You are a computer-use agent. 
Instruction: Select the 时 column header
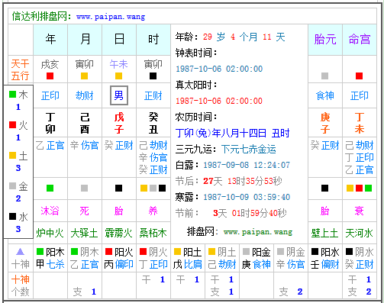[x=153, y=40]
